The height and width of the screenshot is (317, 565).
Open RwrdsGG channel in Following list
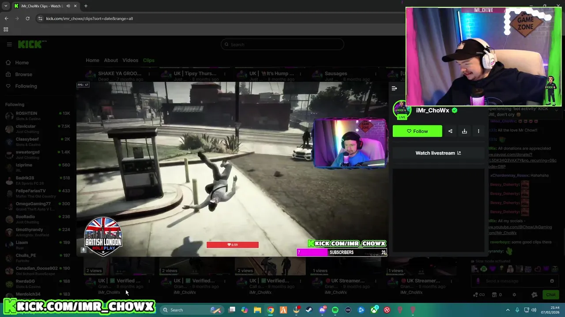pyautogui.click(x=38, y=284)
